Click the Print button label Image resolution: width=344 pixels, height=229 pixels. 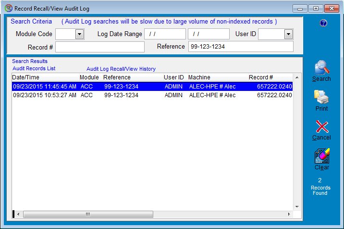click(x=321, y=108)
